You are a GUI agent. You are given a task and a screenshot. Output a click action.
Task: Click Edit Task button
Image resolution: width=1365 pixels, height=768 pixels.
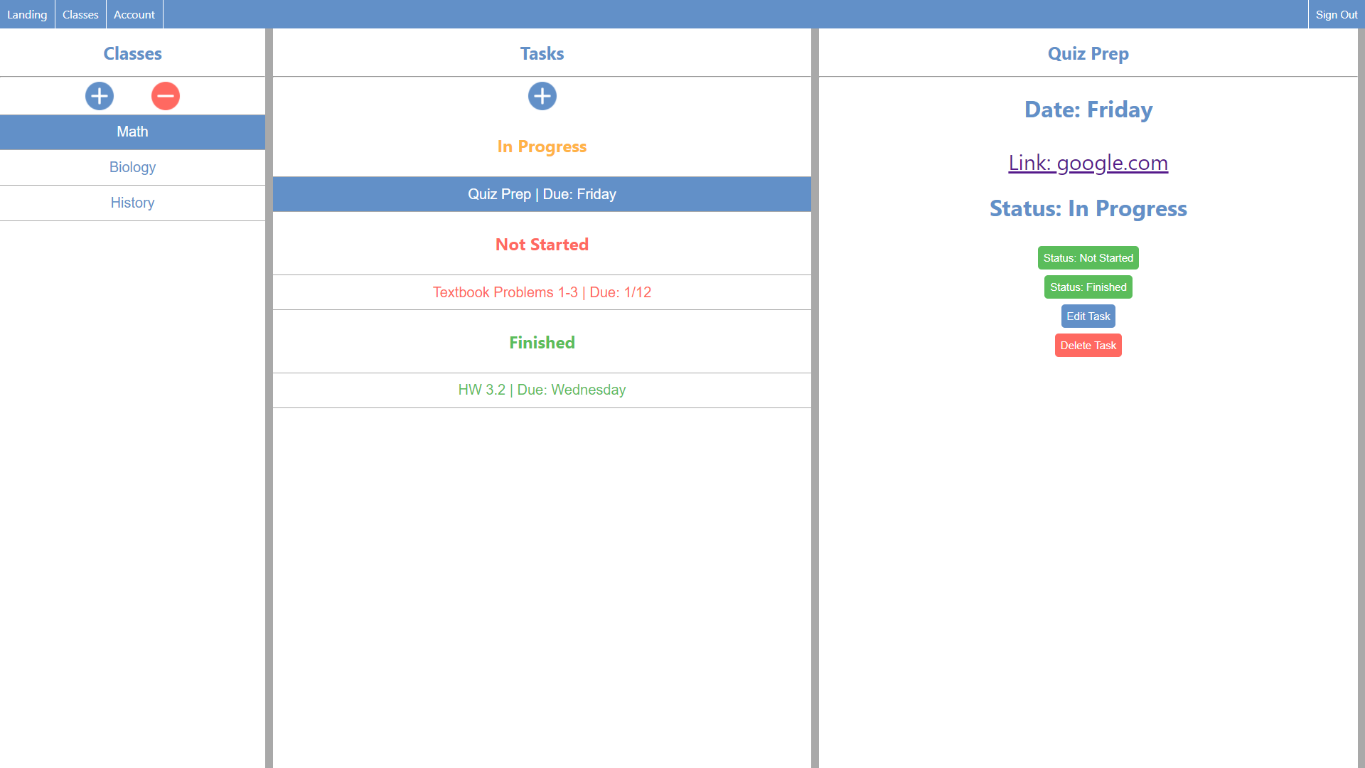coord(1088,316)
